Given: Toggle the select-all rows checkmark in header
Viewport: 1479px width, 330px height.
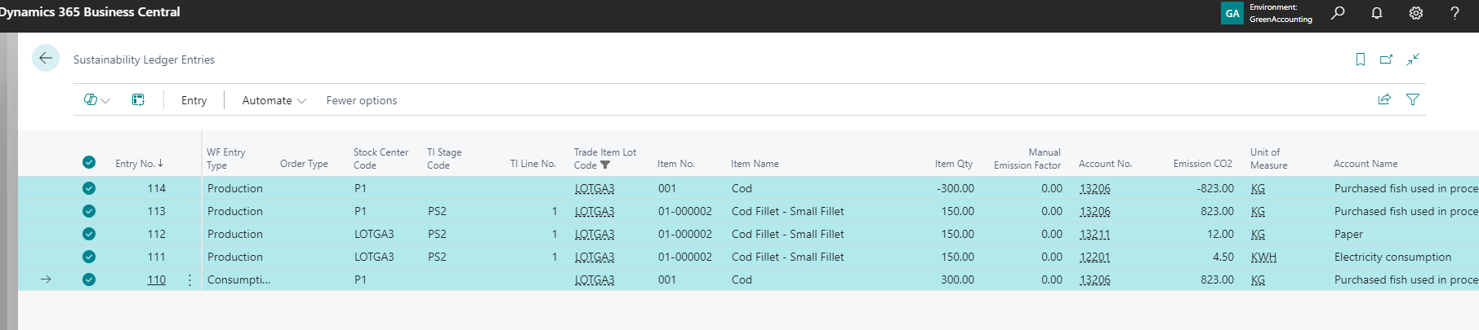Looking at the screenshot, I should [89, 162].
